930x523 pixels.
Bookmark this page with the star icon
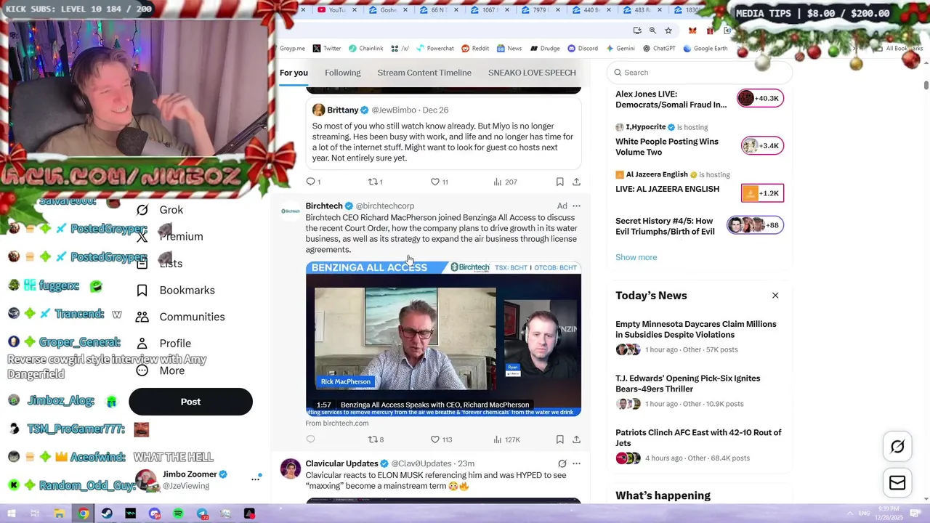click(668, 31)
